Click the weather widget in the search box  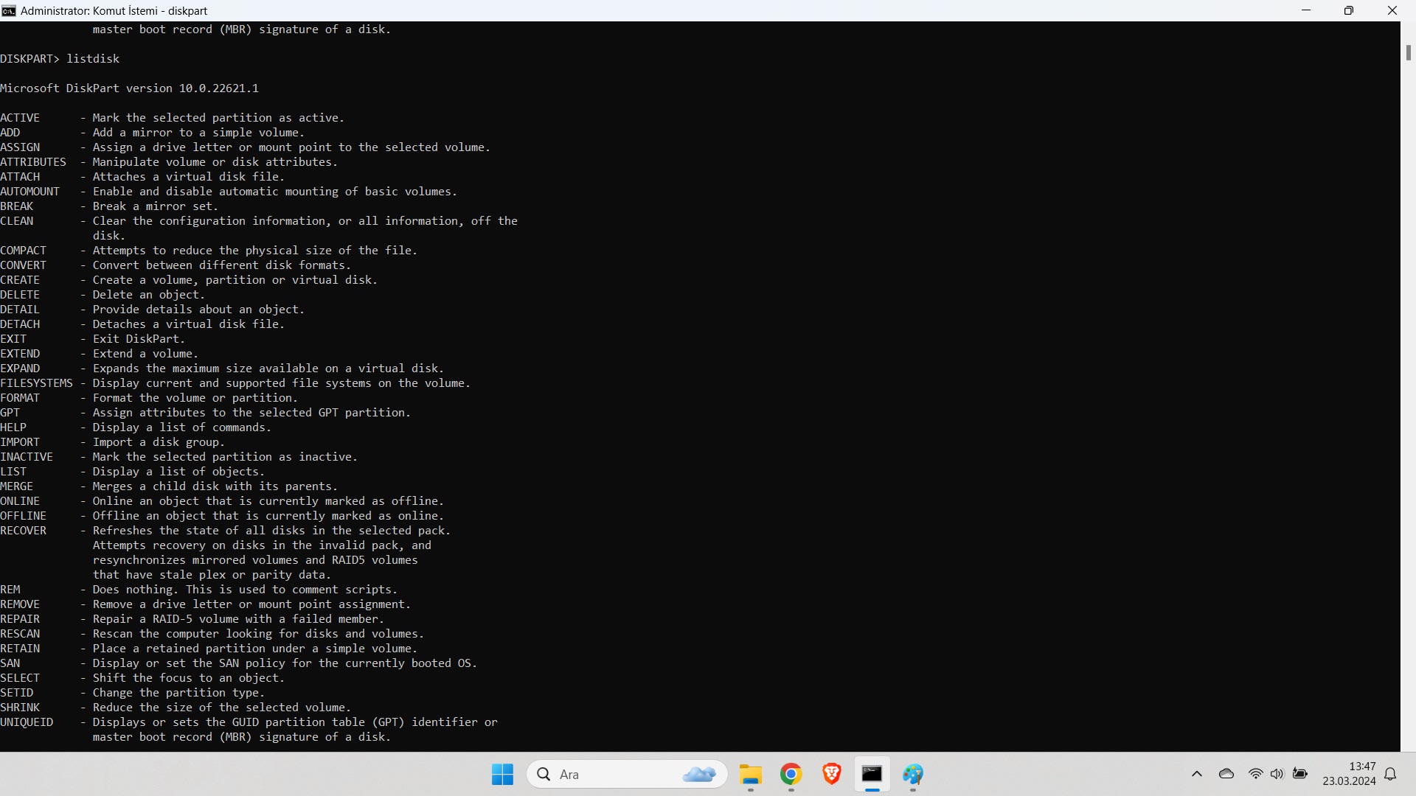(x=699, y=774)
